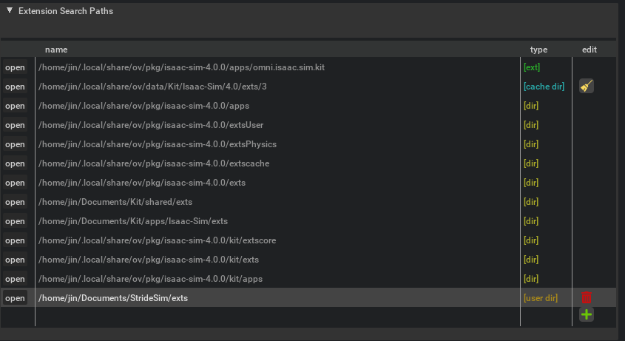Click the broom clean-cache icon
Viewport: 625px width, 341px height.
(x=586, y=87)
